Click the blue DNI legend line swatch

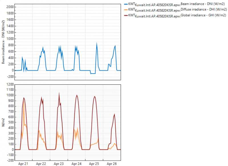click(x=125, y=4)
